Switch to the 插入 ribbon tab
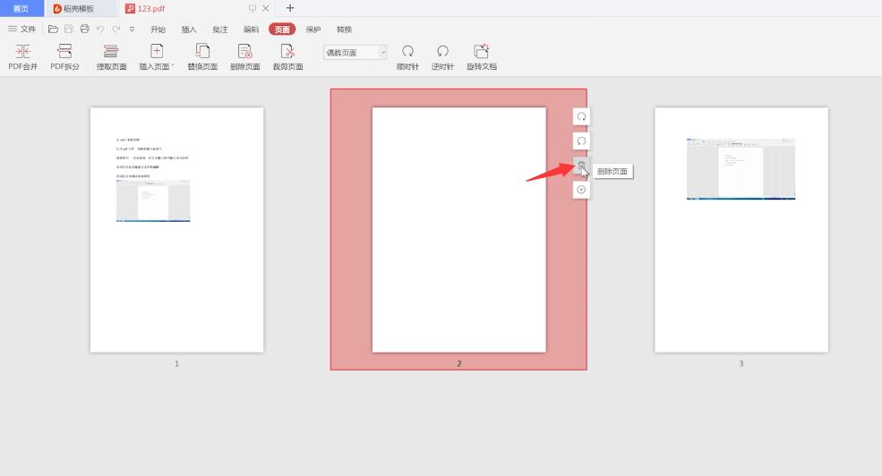 (189, 30)
